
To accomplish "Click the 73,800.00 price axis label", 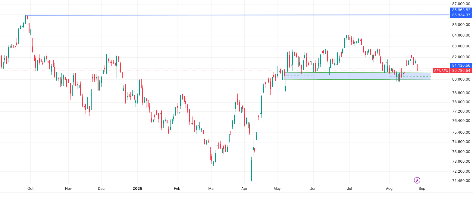I will (461, 152).
